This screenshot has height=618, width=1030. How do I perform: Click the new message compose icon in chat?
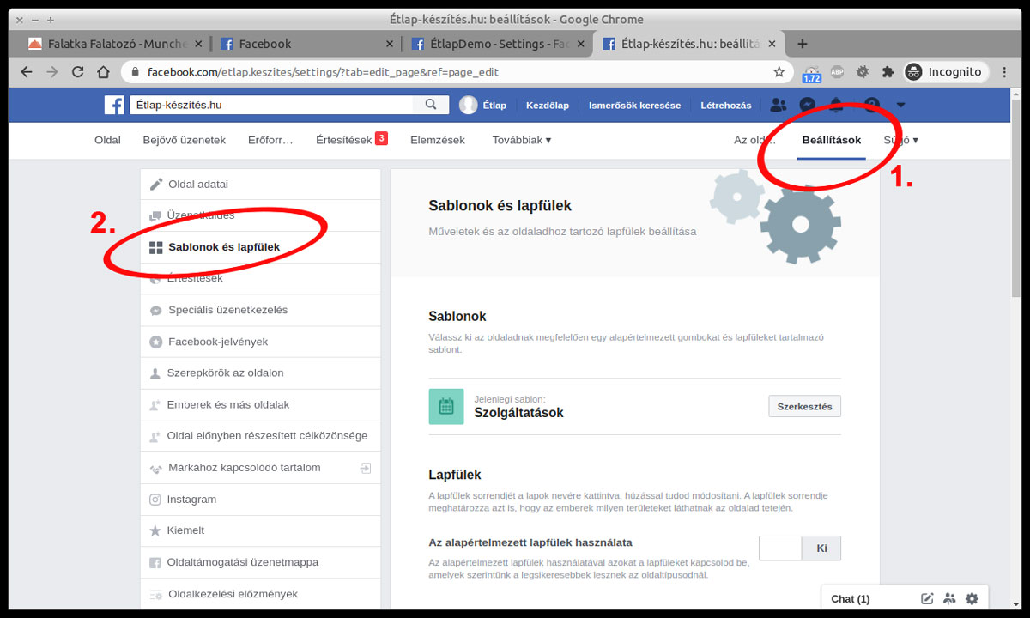click(x=927, y=598)
